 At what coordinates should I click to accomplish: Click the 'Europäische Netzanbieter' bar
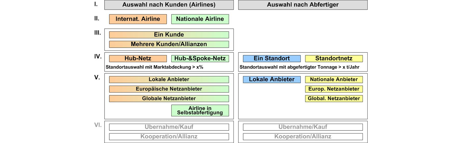coord(169,89)
